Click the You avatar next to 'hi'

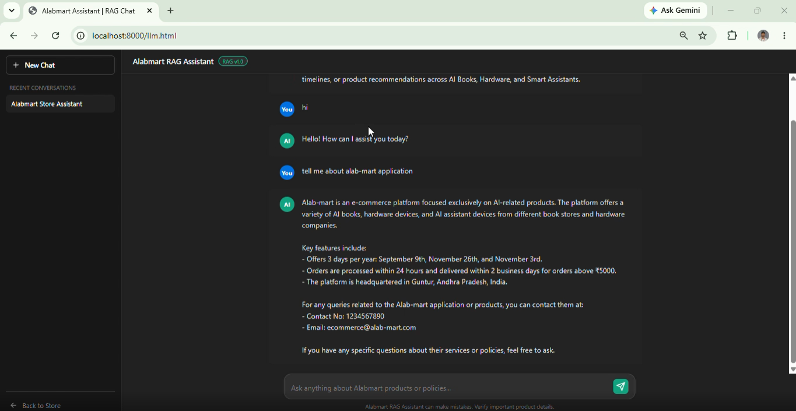pyautogui.click(x=287, y=110)
